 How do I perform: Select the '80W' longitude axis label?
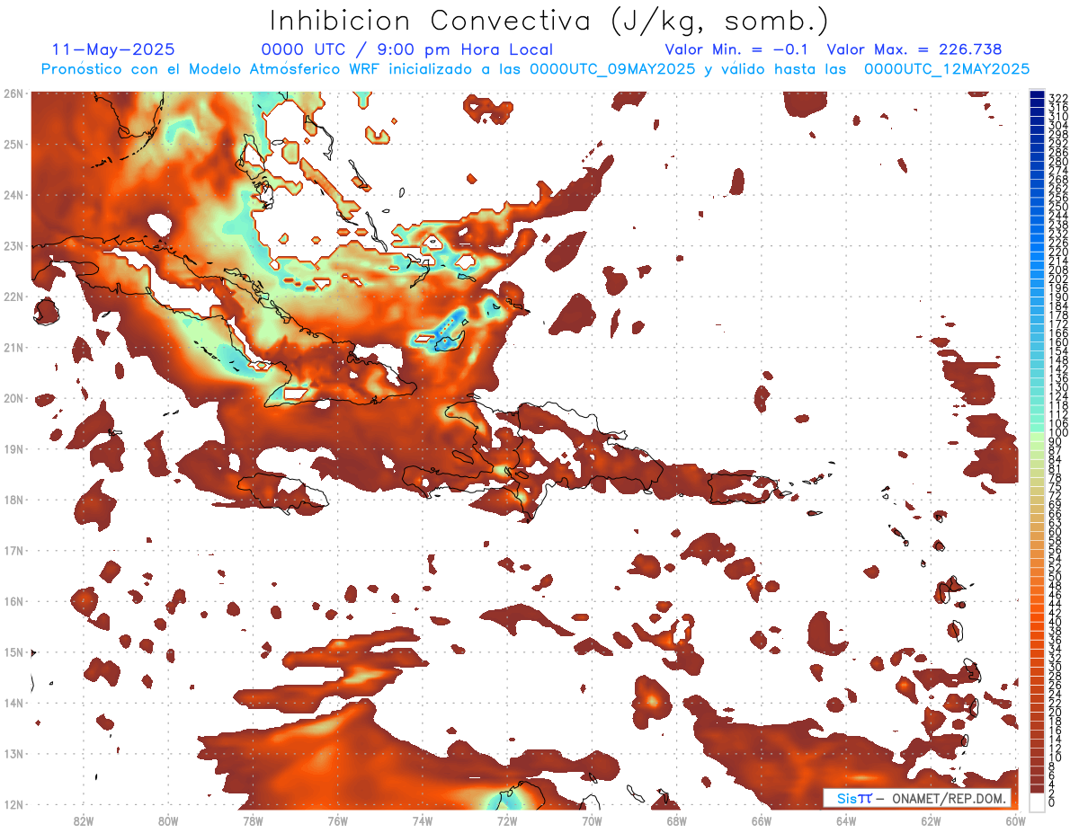point(168,820)
